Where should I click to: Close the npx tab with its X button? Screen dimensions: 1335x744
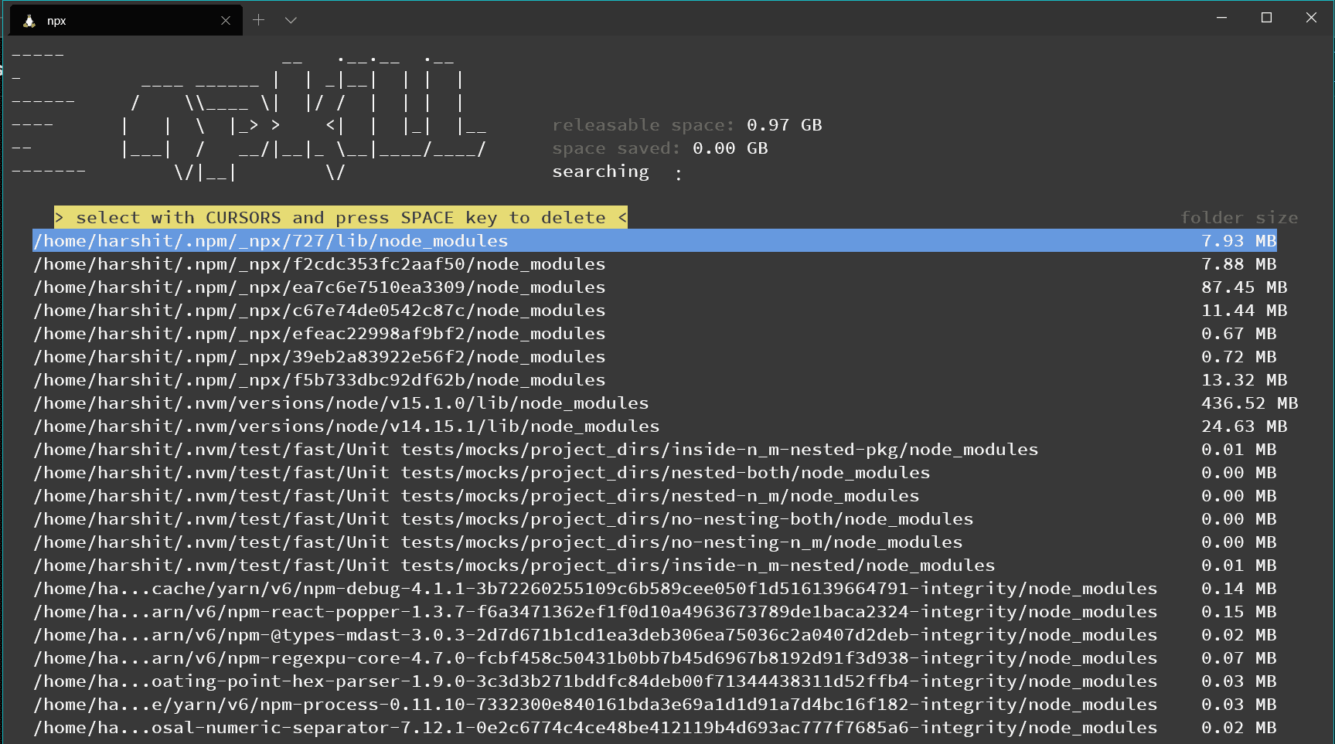pos(225,20)
